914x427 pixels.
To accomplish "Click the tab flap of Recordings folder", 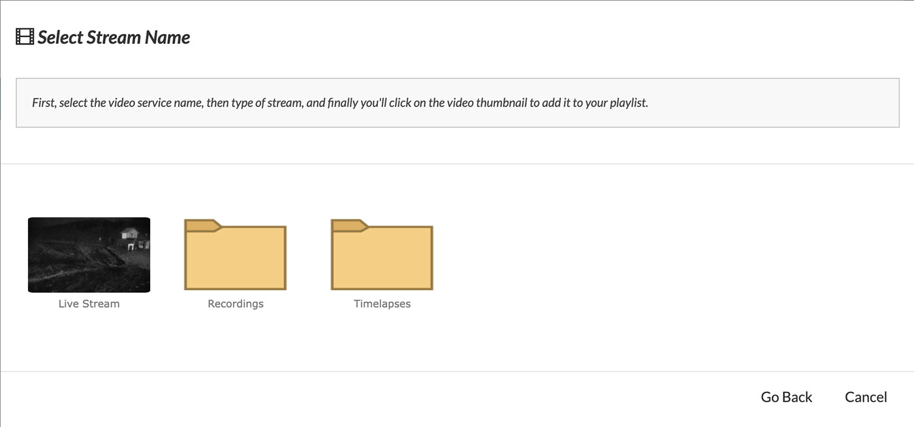I will point(202,225).
